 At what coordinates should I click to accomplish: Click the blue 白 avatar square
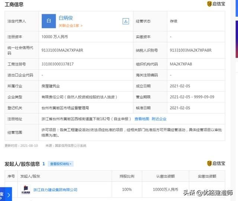click(48, 21)
